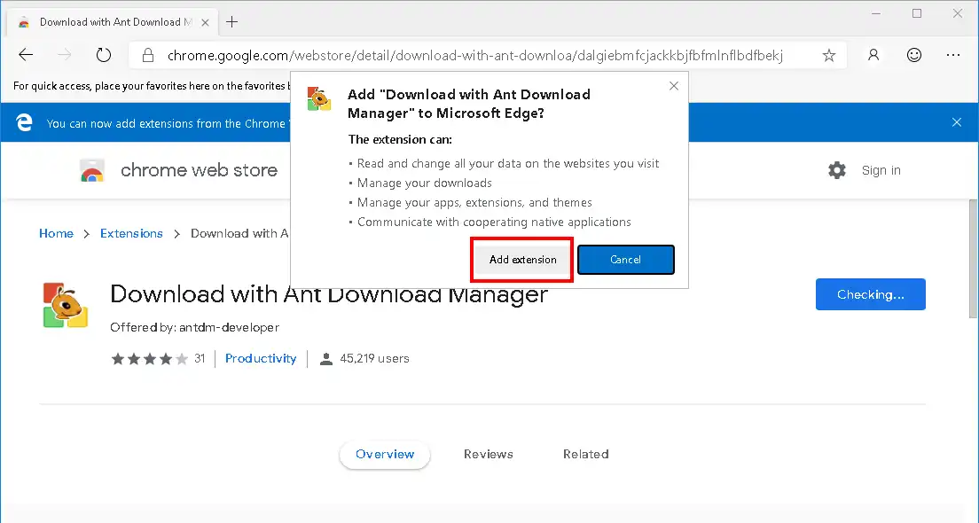Click 'Communicate with cooperating native applications' text
This screenshot has width=979, height=523.
point(494,222)
